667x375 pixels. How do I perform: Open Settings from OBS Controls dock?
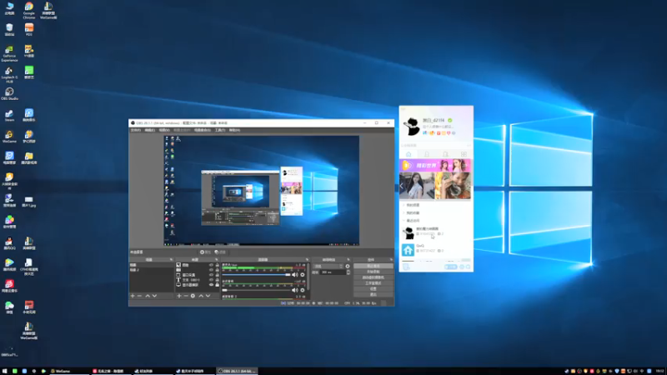(373, 288)
